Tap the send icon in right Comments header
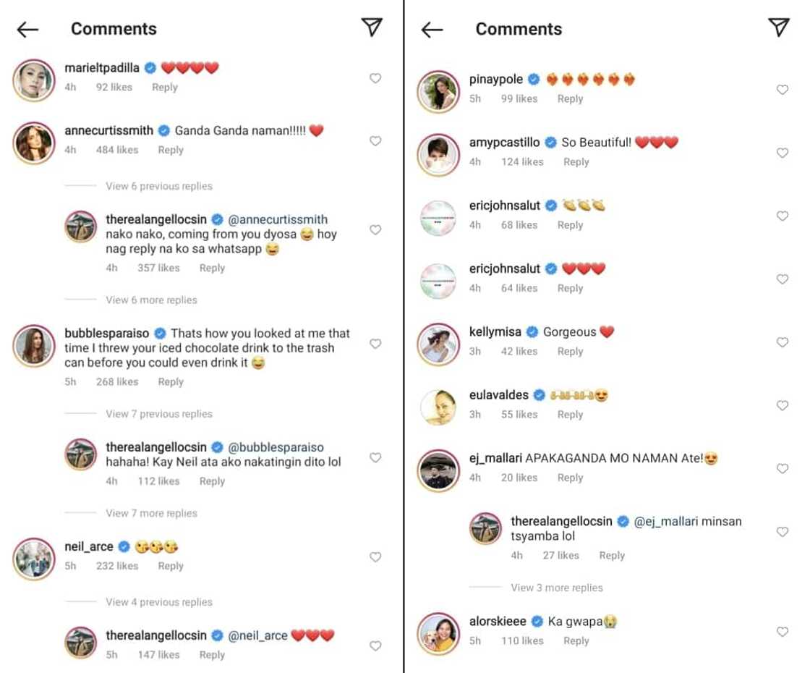This screenshot has height=673, width=810. pos(778,27)
